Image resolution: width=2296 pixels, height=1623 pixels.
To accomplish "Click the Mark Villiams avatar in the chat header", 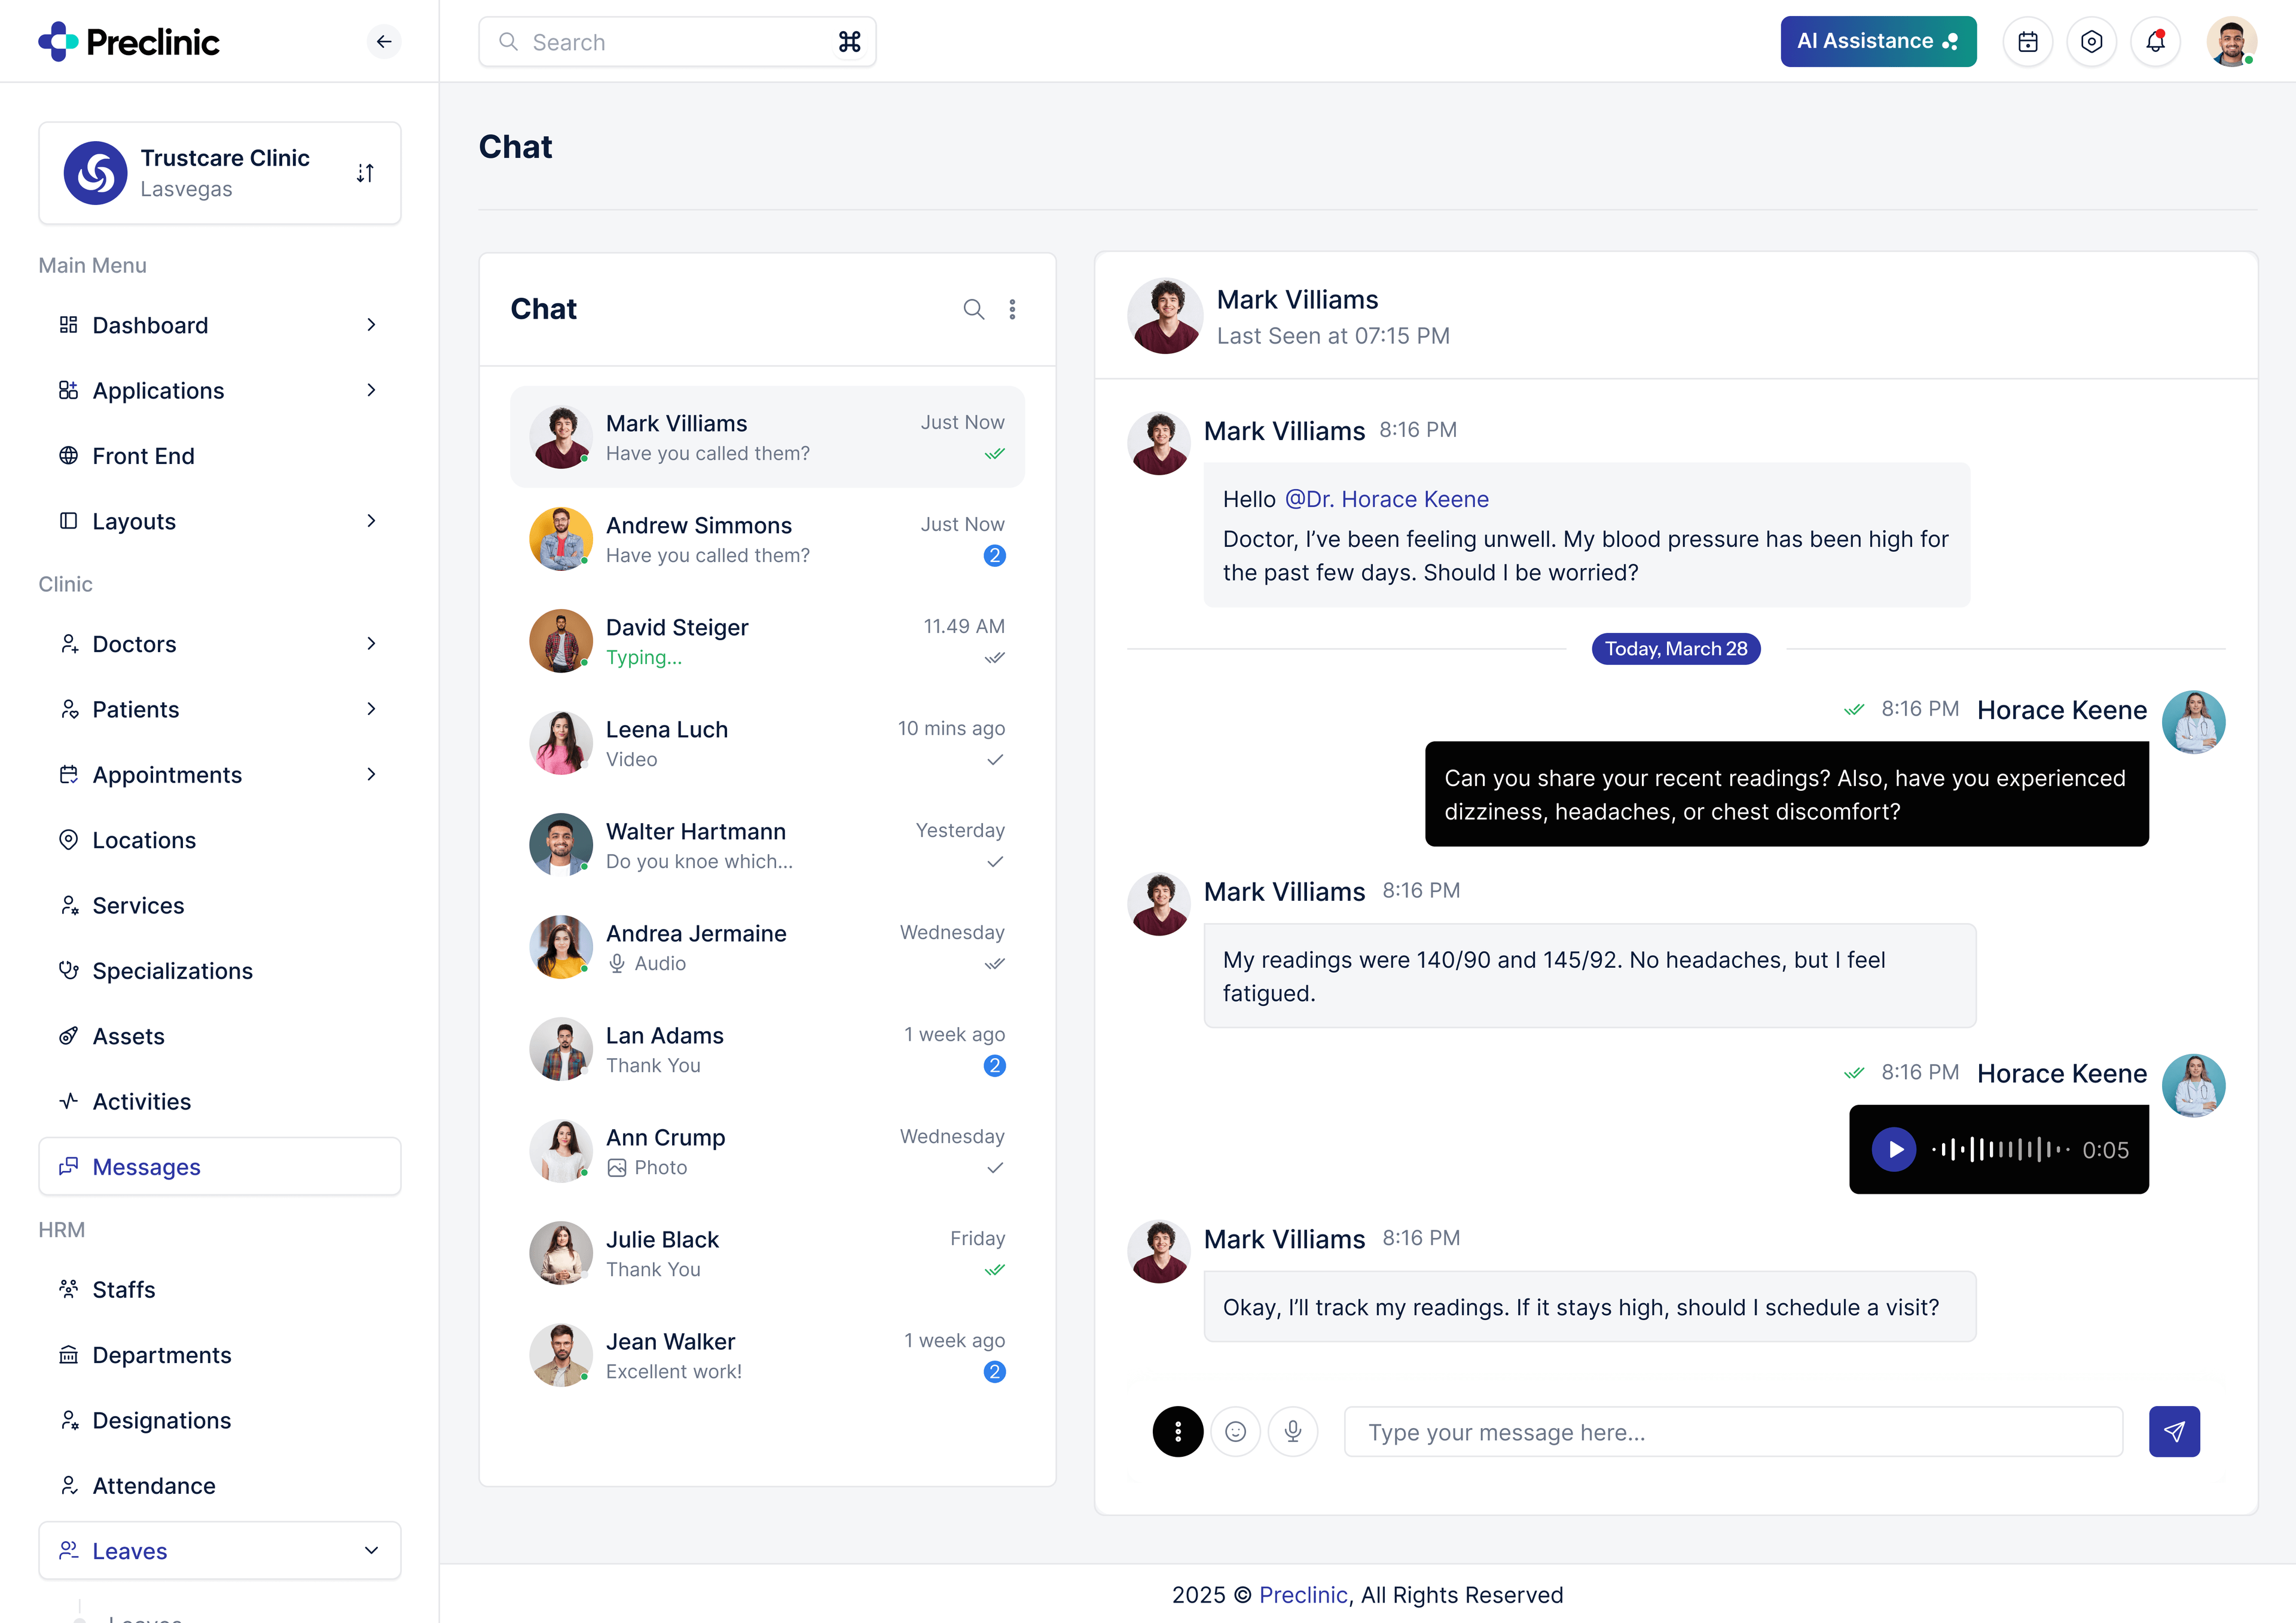I will (x=1165, y=316).
